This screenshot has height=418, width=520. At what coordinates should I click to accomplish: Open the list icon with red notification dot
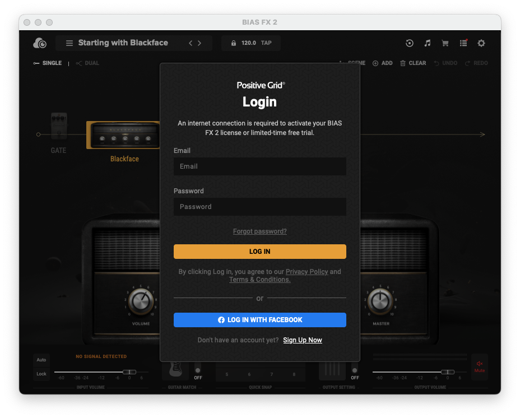point(463,43)
